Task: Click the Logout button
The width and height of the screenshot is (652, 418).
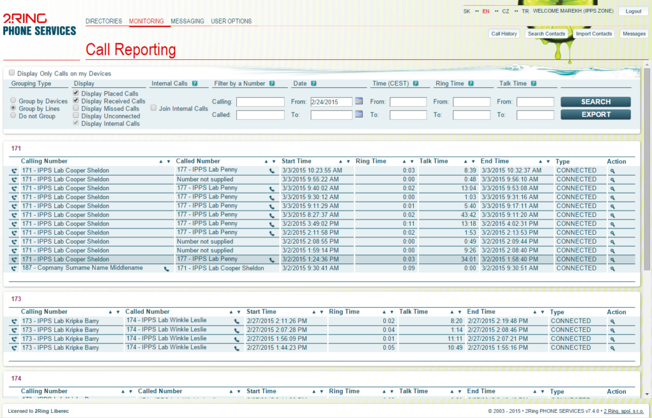Action: [x=633, y=11]
